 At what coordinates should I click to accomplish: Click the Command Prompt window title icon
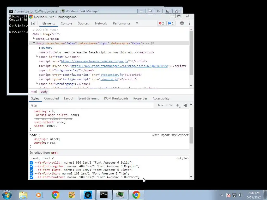click(11, 11)
